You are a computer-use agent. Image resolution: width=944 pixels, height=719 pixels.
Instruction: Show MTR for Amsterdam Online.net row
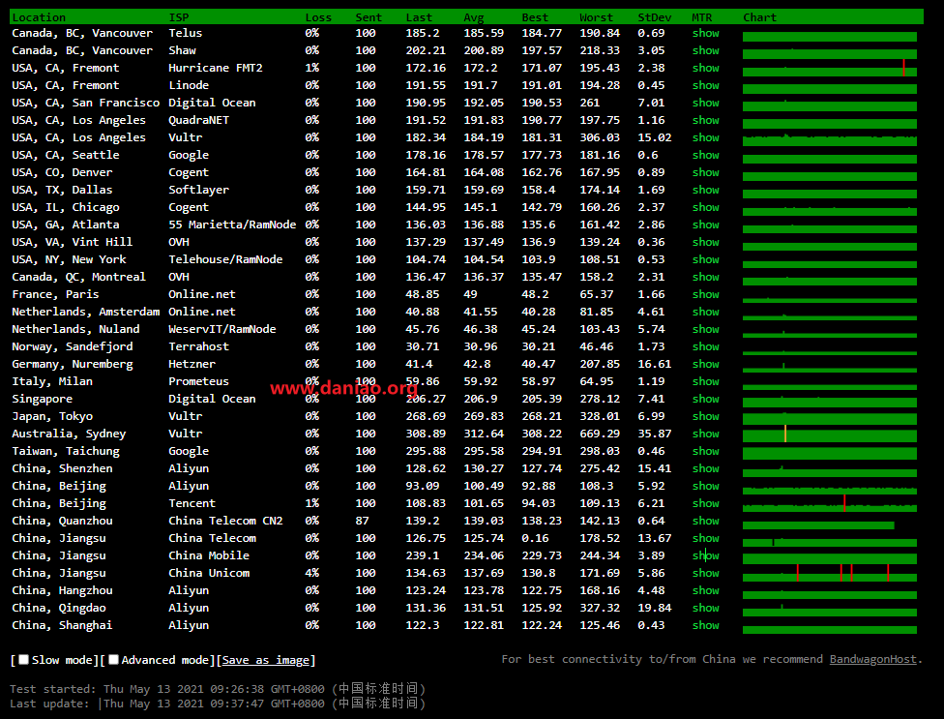(x=706, y=313)
